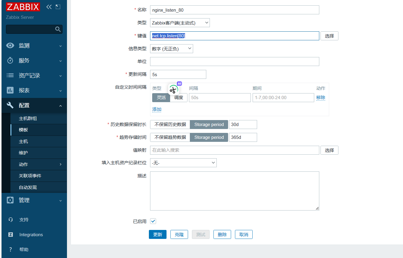Choose Storage period for 历史数据保留时长
403x258 pixels.
pos(209,125)
